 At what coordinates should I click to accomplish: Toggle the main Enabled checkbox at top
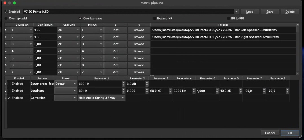6,12
